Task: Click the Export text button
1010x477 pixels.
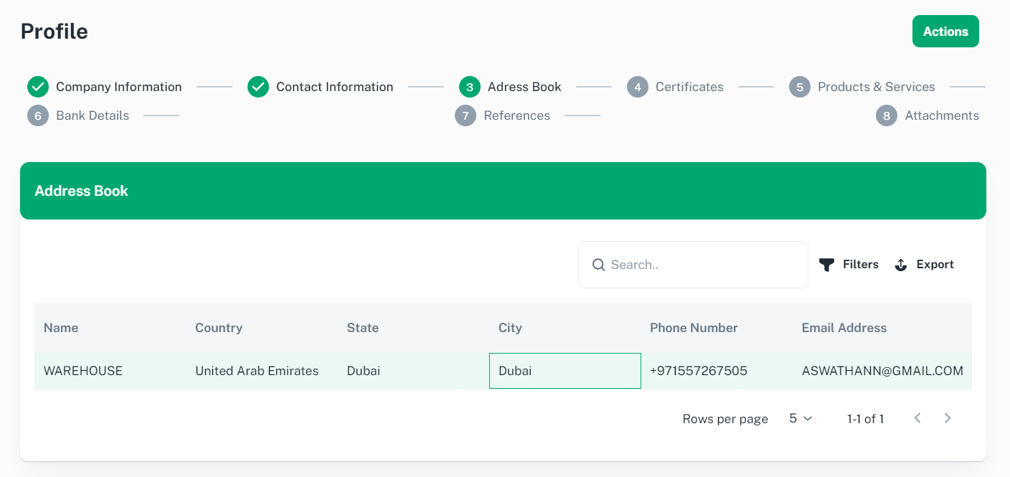Action: 935,265
